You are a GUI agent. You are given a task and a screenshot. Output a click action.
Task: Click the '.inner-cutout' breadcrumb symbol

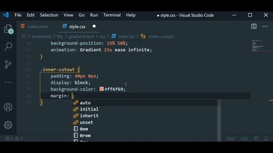pos(160,37)
